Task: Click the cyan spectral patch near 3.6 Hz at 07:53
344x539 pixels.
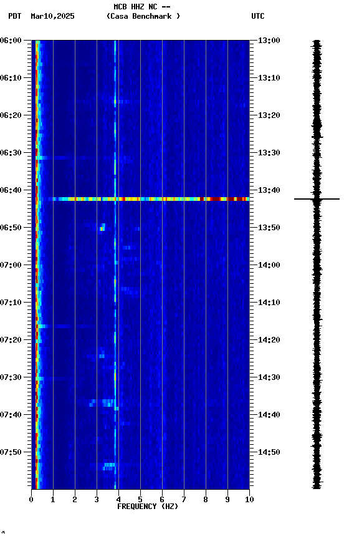Action: pyautogui.click(x=110, y=467)
